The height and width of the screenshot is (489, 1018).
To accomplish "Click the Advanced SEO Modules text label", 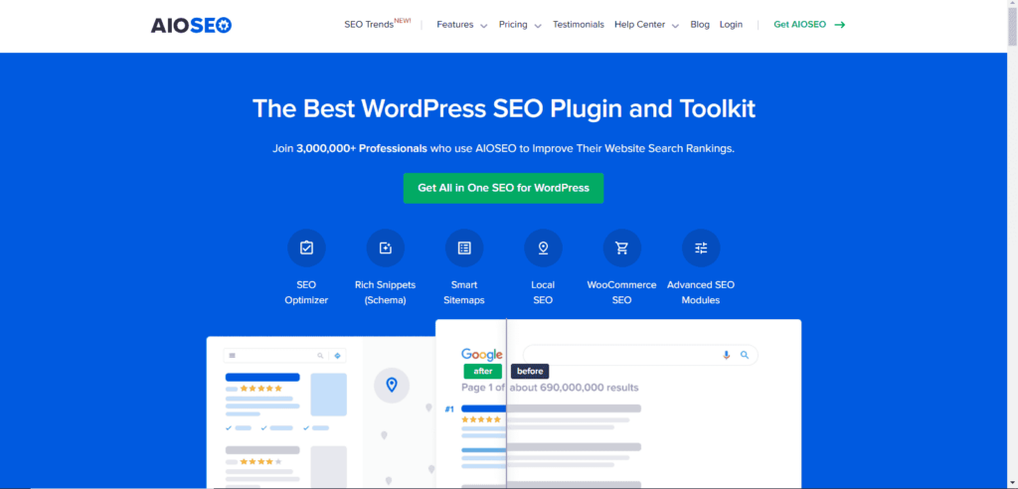I will click(701, 292).
